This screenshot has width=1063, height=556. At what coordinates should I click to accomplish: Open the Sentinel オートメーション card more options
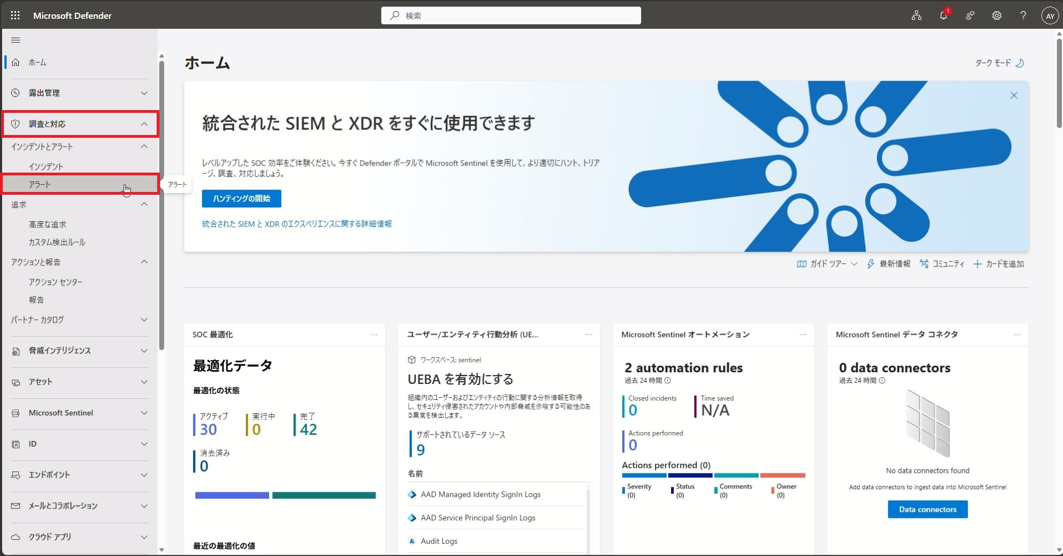pyautogui.click(x=803, y=335)
